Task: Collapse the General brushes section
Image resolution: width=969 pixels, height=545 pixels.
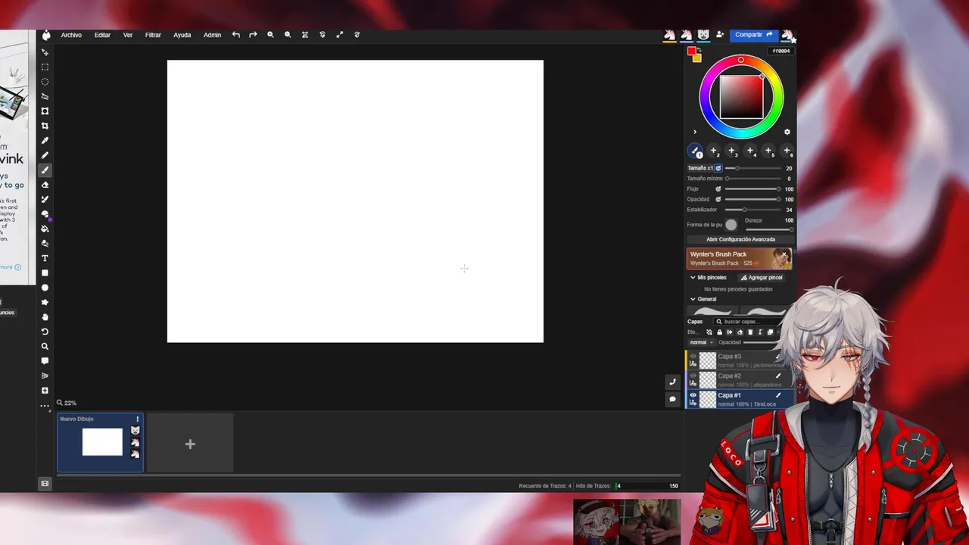Action: pyautogui.click(x=693, y=299)
